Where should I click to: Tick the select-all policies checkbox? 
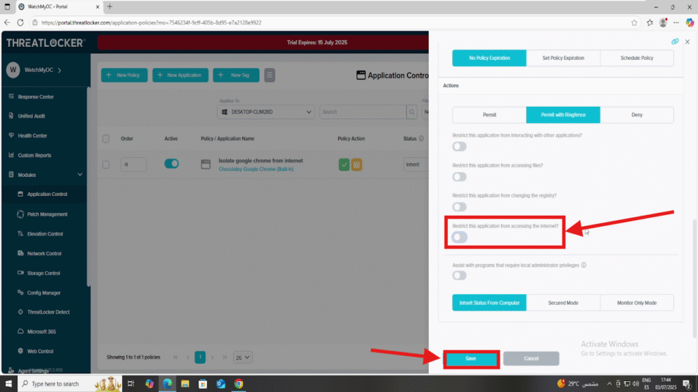pyautogui.click(x=106, y=139)
